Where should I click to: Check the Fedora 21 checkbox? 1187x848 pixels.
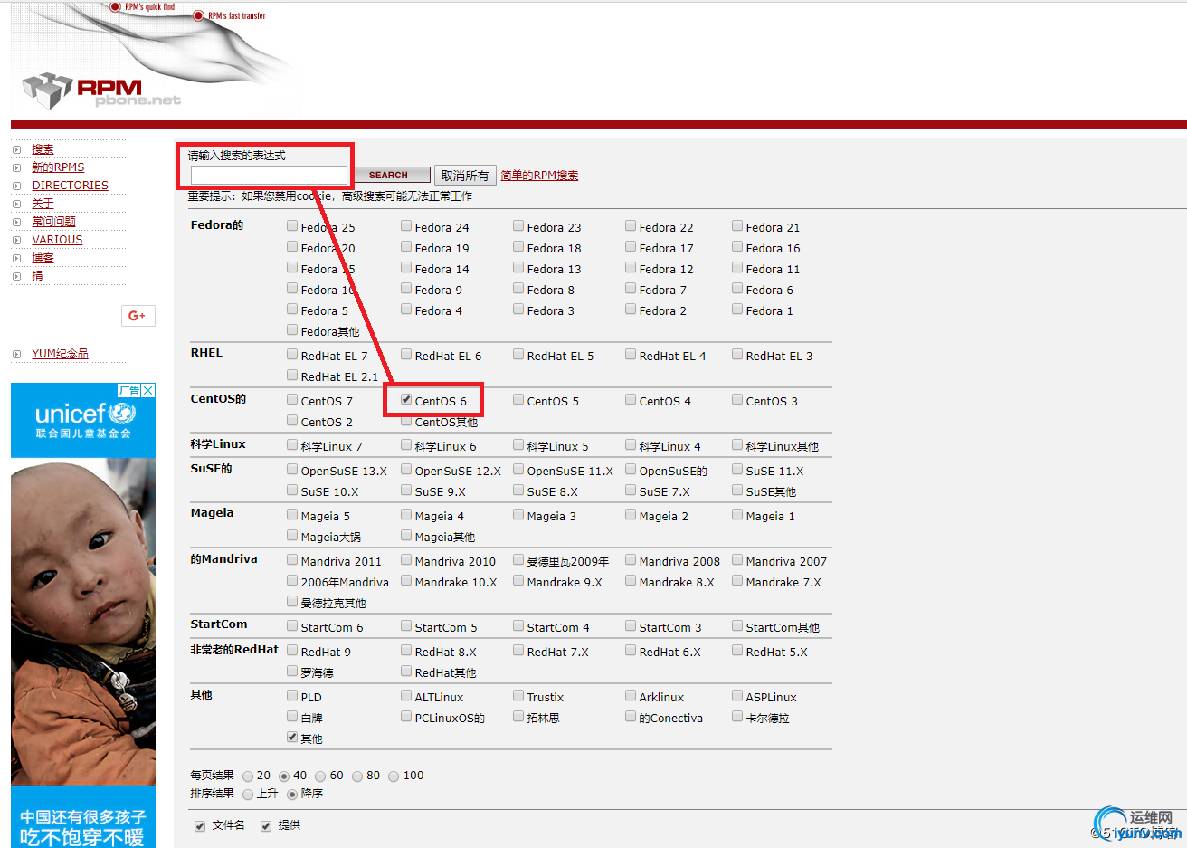coord(737,225)
